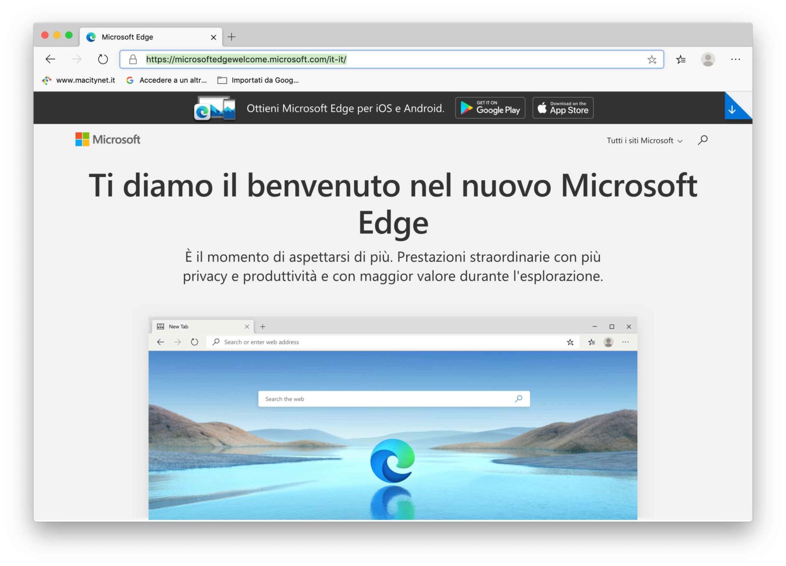This screenshot has width=786, height=566.
Task: Click the browser forward arrow
Action: 77,59
